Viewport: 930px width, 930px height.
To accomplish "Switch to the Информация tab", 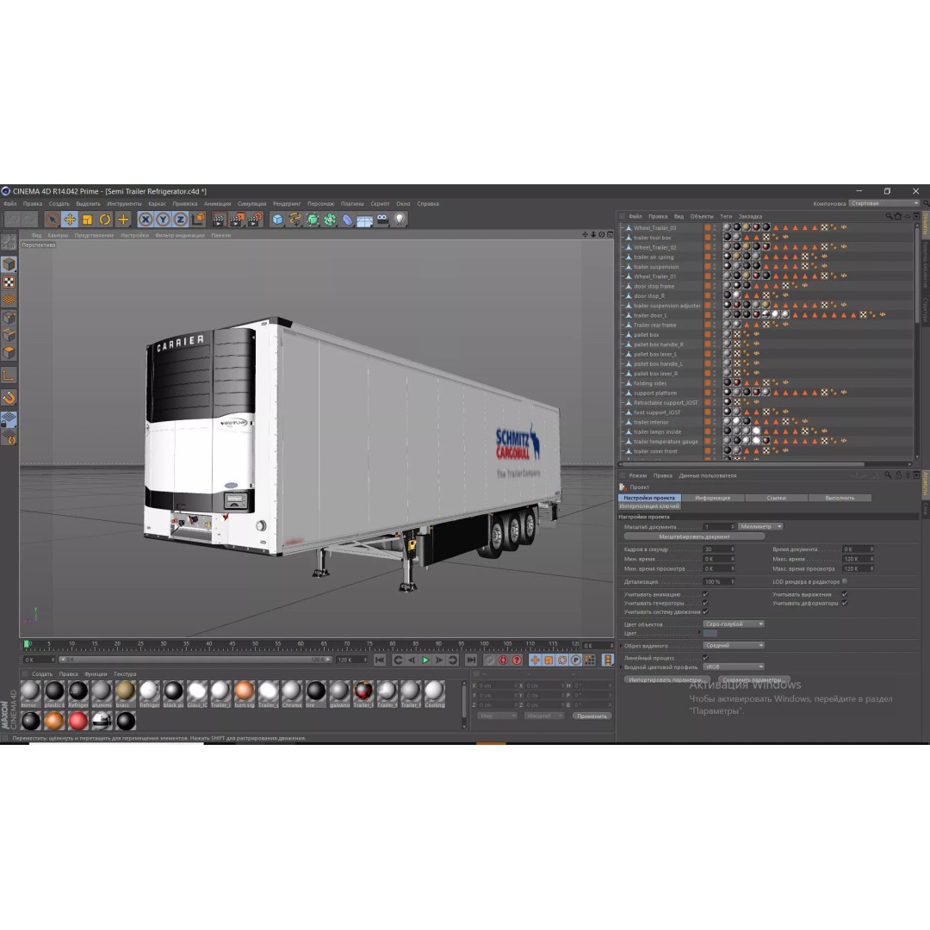I will pyautogui.click(x=712, y=499).
